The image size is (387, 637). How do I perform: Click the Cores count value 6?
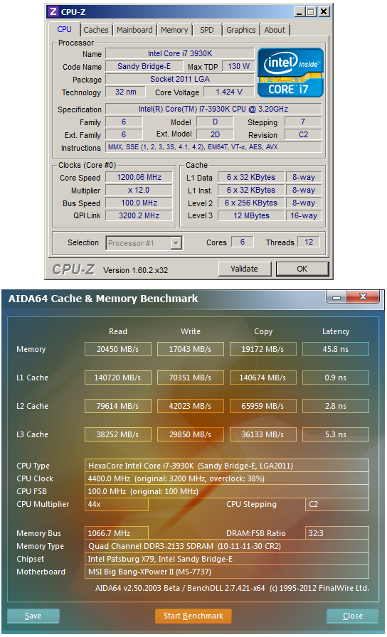(x=243, y=242)
